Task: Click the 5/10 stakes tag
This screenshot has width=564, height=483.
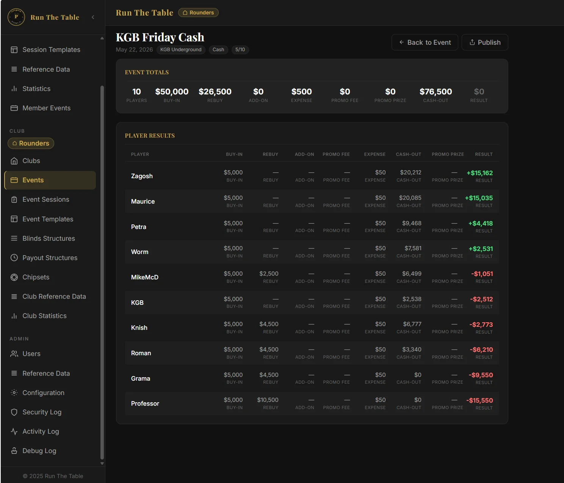Action: [x=240, y=50]
